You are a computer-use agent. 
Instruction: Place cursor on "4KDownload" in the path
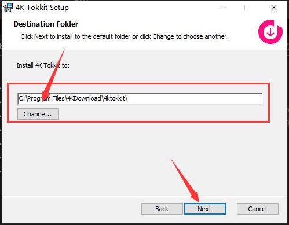coord(84,98)
